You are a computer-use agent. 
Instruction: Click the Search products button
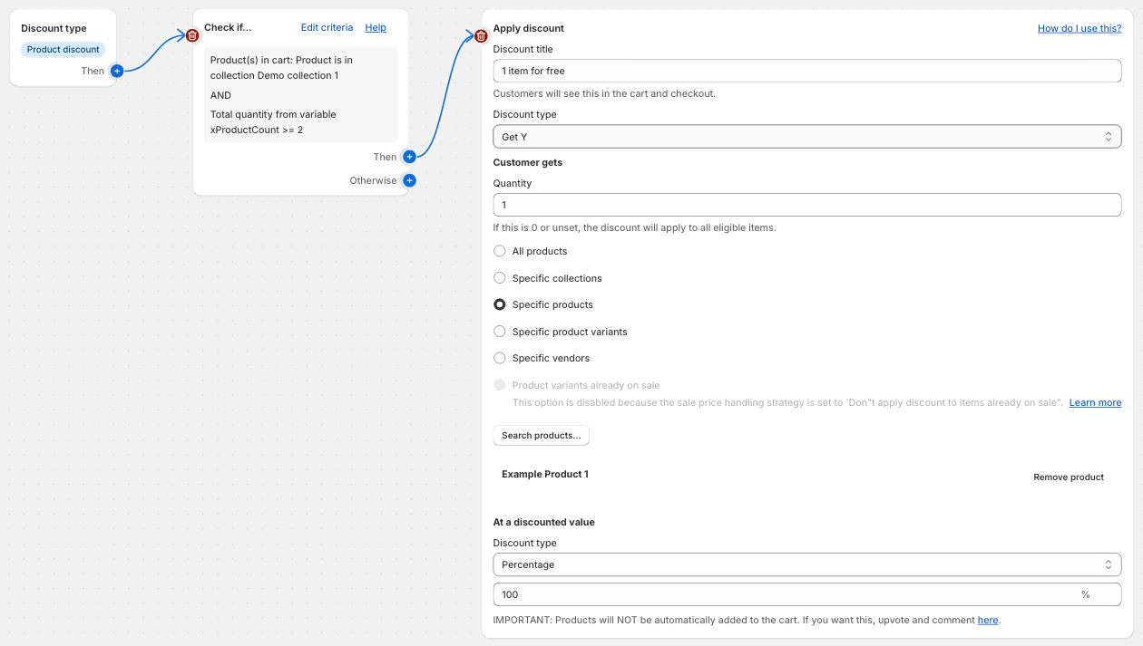tap(541, 436)
